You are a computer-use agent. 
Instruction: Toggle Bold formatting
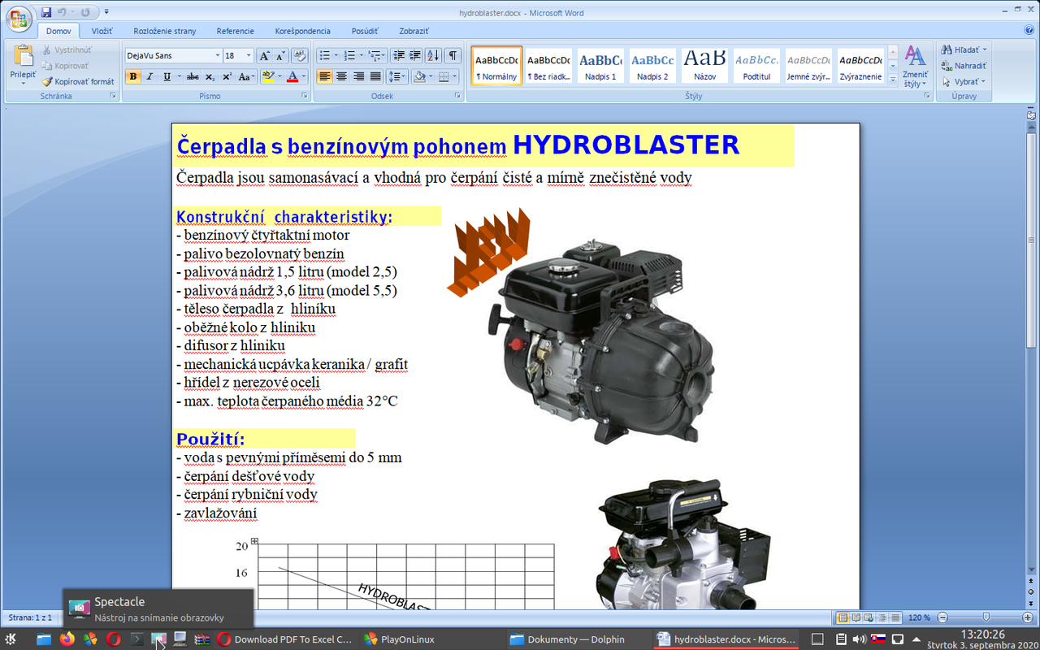(x=133, y=77)
